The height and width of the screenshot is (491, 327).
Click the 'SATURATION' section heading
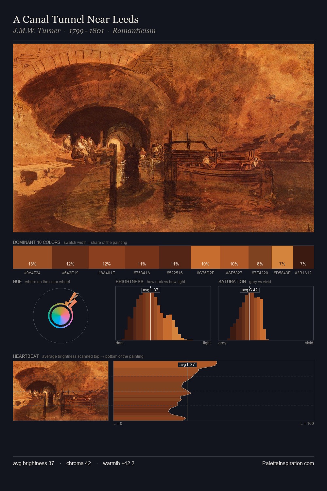232,282
